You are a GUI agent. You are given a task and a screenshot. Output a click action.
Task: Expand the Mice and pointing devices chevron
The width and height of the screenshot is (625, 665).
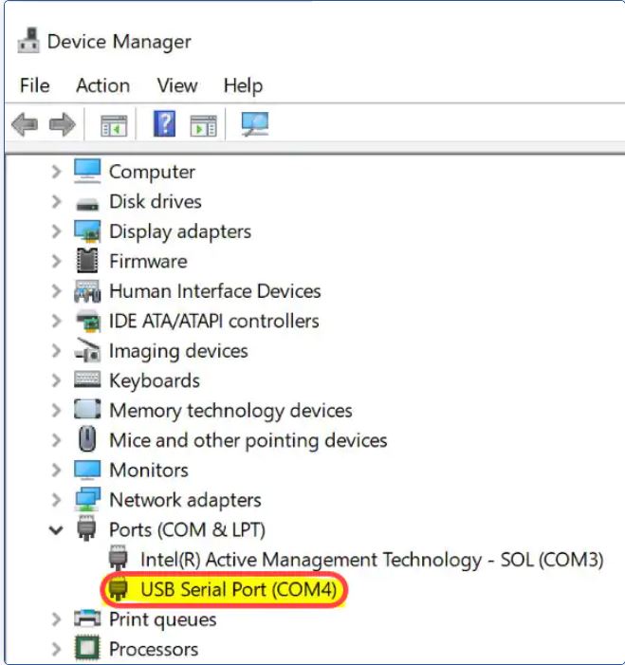click(x=56, y=440)
